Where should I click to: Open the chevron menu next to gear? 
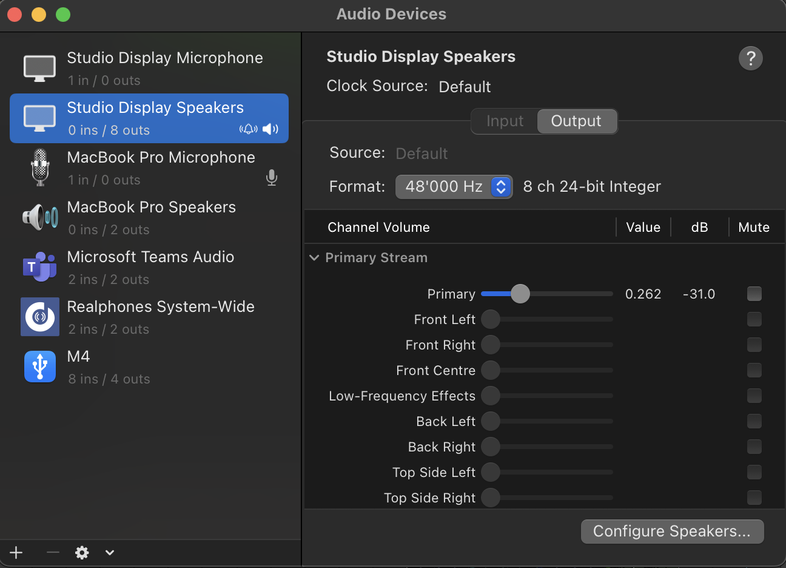pos(110,553)
